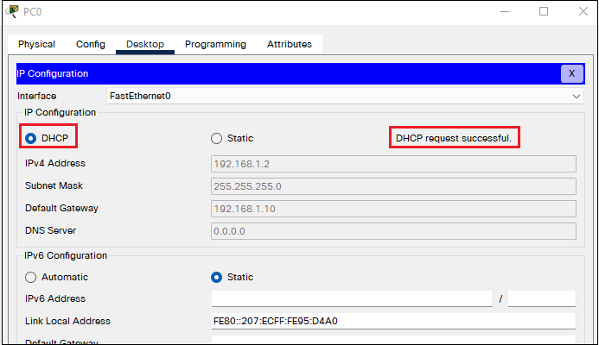
Task: Minimize the PC0 window
Action: pos(505,11)
